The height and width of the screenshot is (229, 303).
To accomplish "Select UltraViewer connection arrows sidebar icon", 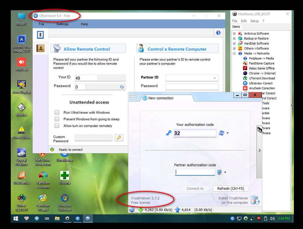I will 40,35.
